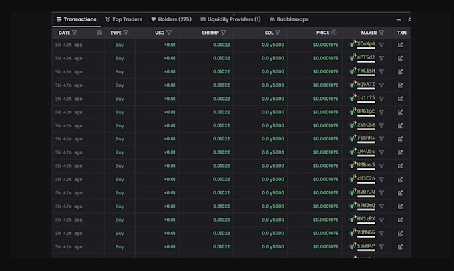The height and width of the screenshot is (271, 454).
Task: Open explorer link for rj8hR4 transaction
Action: tap(400, 139)
